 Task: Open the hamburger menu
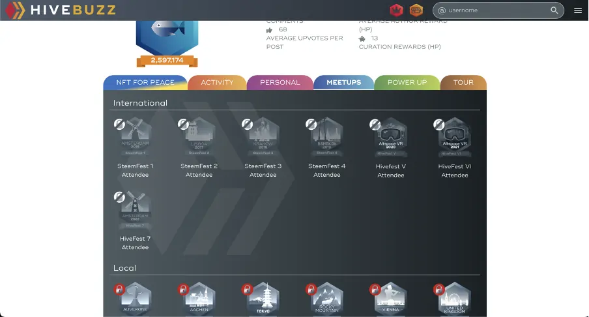578,10
